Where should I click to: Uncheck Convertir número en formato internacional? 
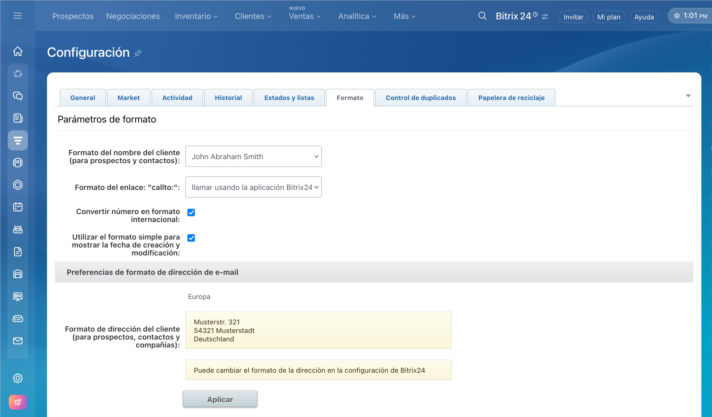pos(191,212)
